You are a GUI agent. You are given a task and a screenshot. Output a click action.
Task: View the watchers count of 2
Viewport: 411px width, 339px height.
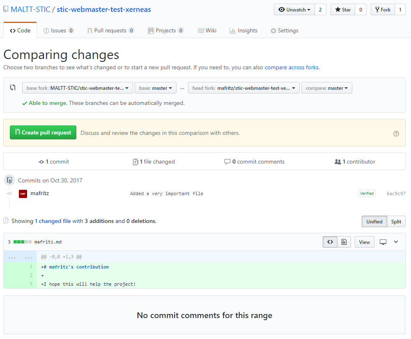pyautogui.click(x=320, y=10)
